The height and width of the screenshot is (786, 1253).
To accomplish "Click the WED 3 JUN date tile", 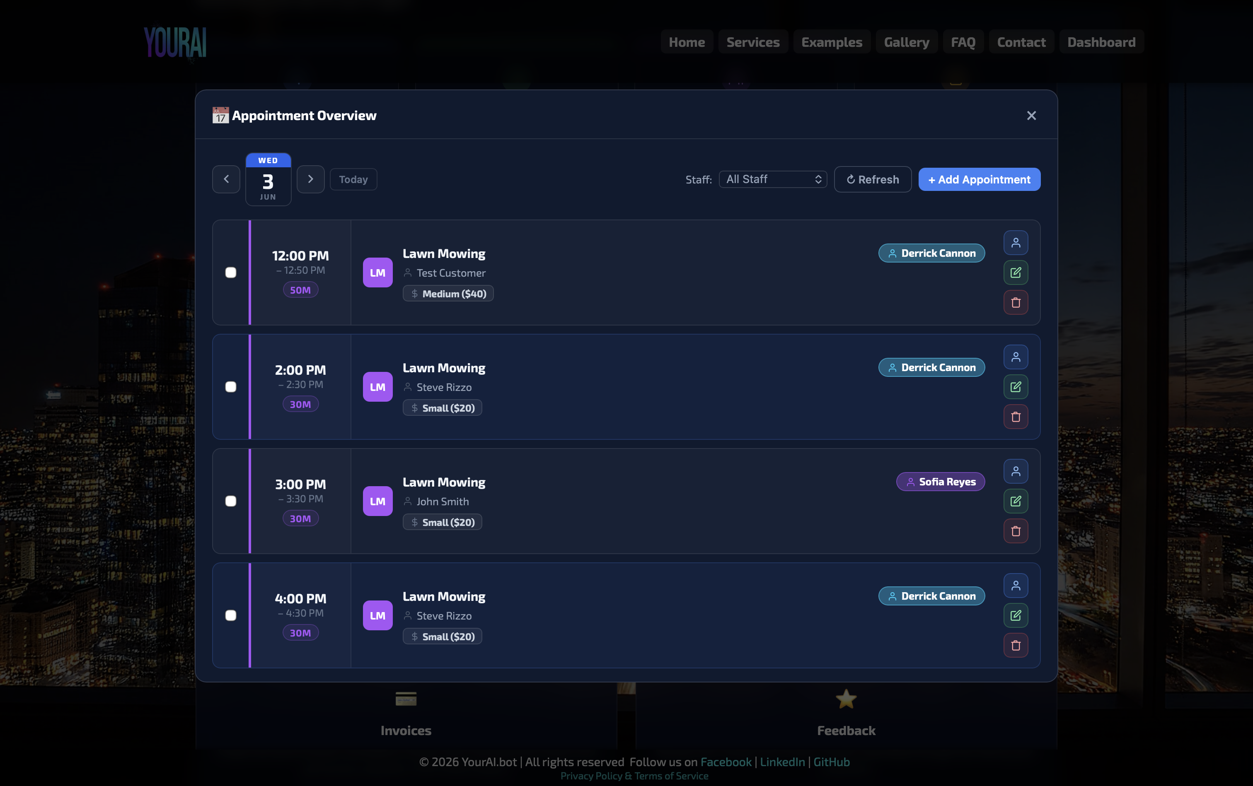I will [268, 179].
